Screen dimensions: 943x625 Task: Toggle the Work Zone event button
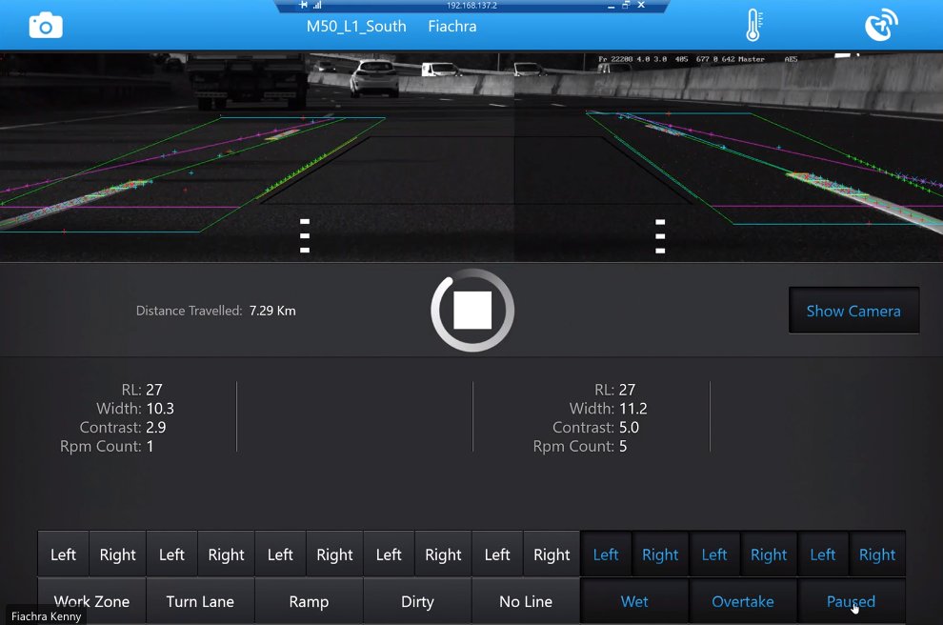pyautogui.click(x=92, y=601)
